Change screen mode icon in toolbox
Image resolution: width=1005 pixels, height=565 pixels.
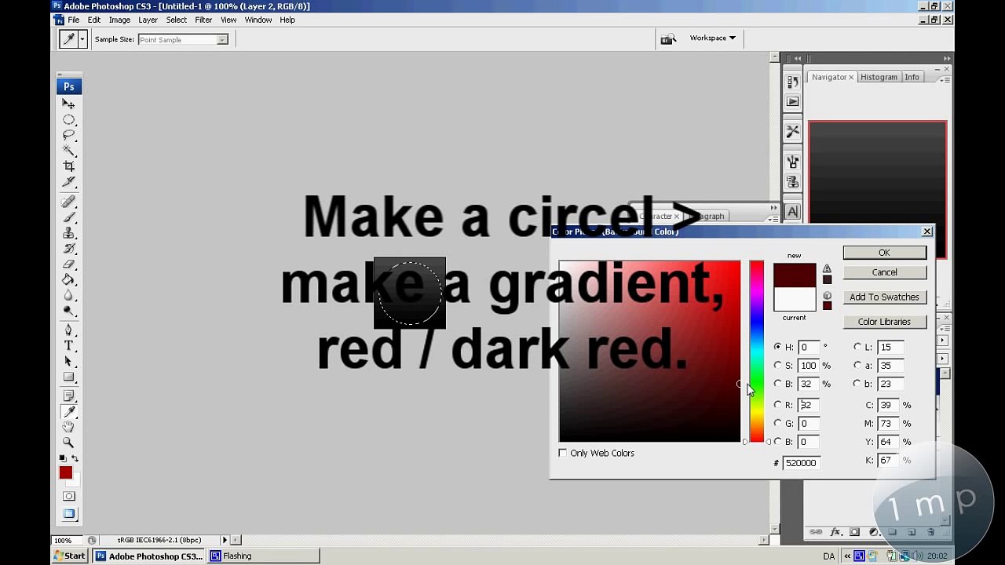point(69,514)
